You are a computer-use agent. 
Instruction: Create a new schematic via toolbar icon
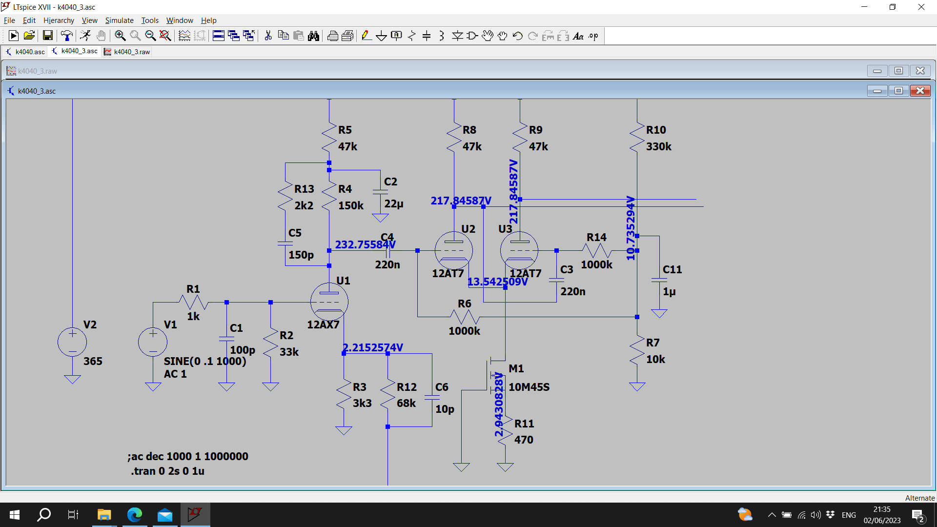tap(13, 36)
